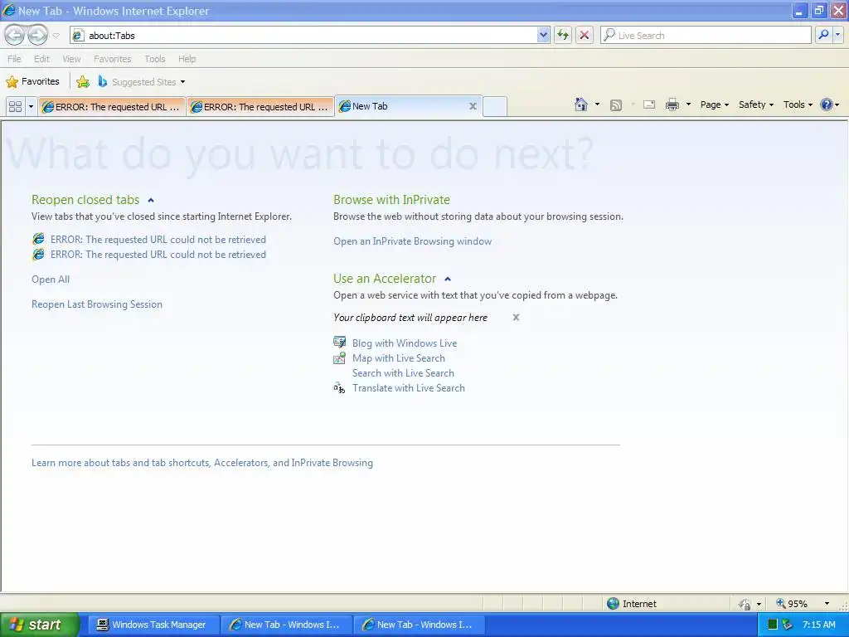Viewport: 849px width, 637px height.
Task: Expand the address bar history dropdown
Action: [543, 35]
